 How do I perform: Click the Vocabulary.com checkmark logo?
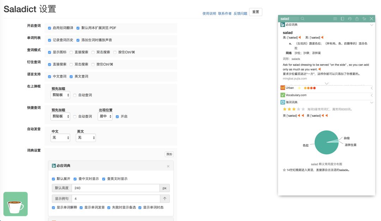[283, 95]
